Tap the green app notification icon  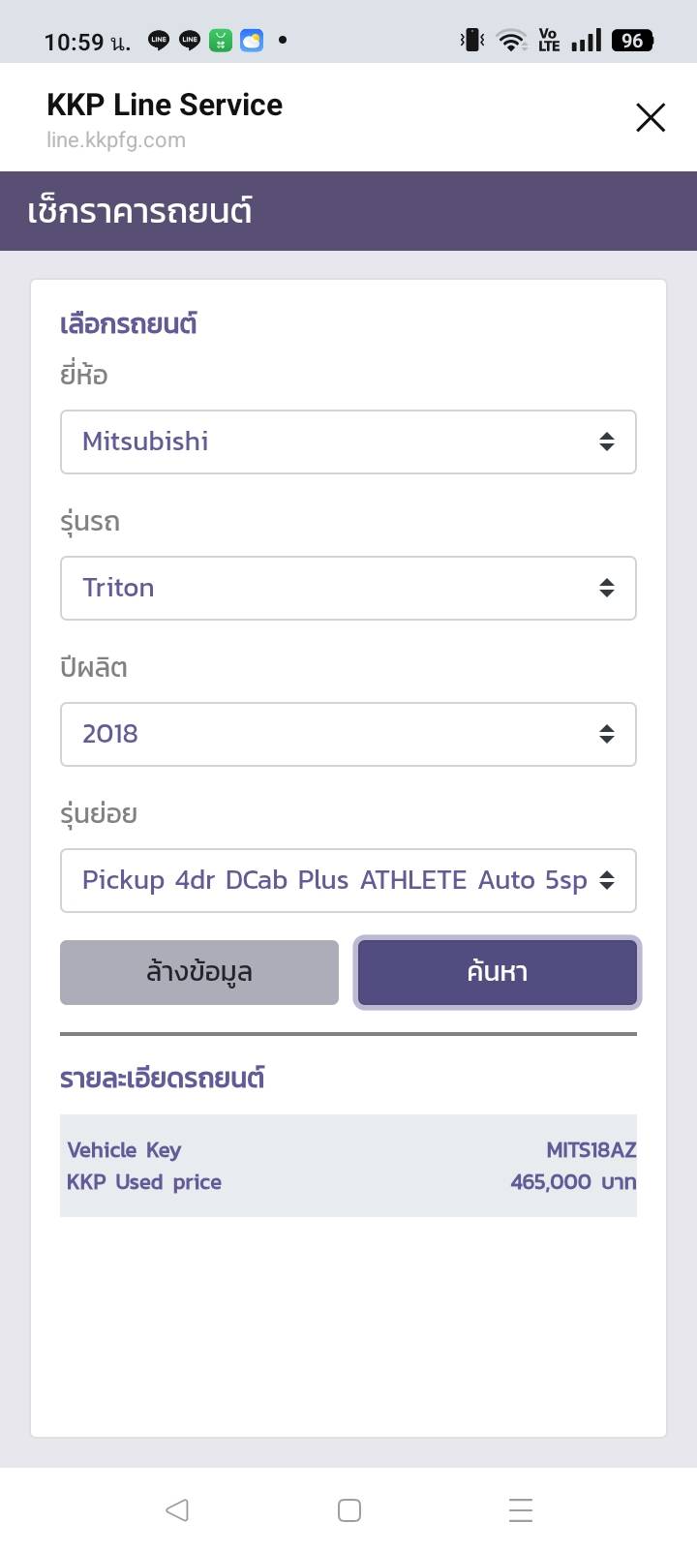[221, 41]
